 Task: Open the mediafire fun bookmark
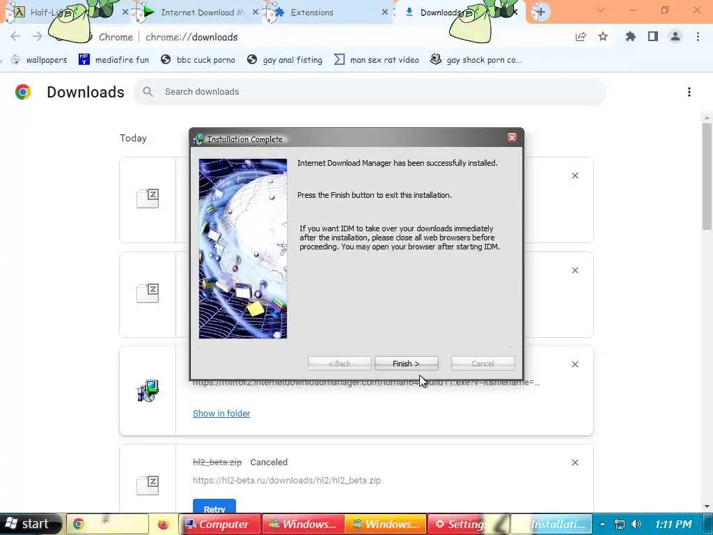113,60
